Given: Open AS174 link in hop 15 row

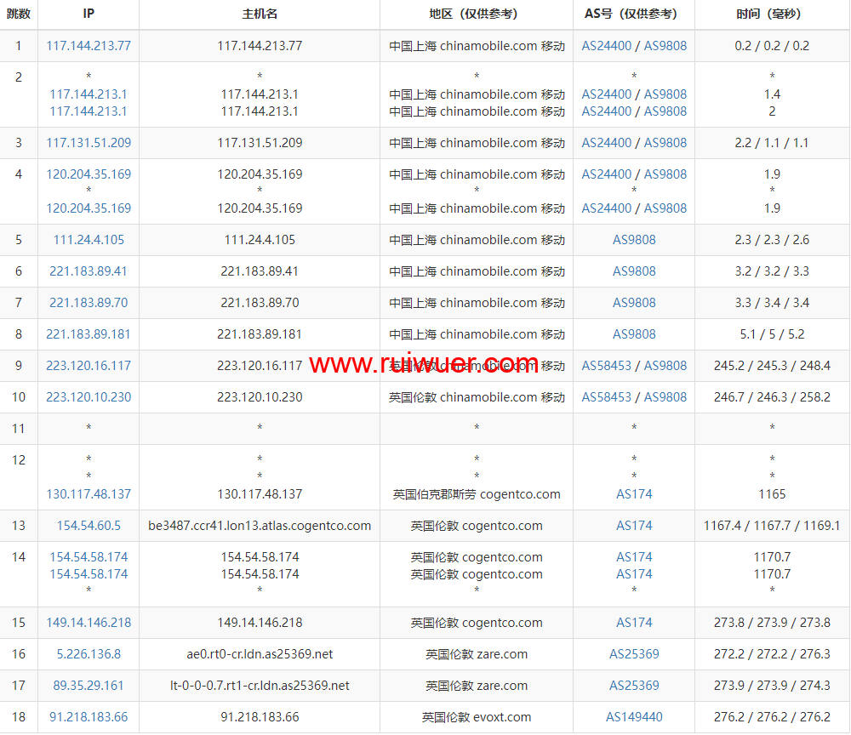Looking at the screenshot, I should [x=634, y=623].
